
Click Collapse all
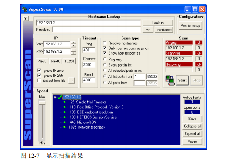coord(192,126)
